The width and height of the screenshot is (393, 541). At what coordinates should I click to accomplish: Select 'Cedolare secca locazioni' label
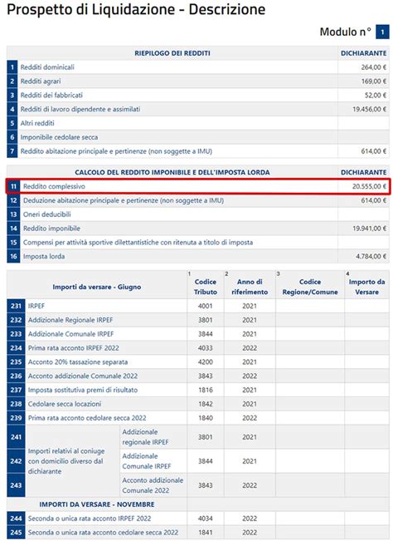pos(65,404)
